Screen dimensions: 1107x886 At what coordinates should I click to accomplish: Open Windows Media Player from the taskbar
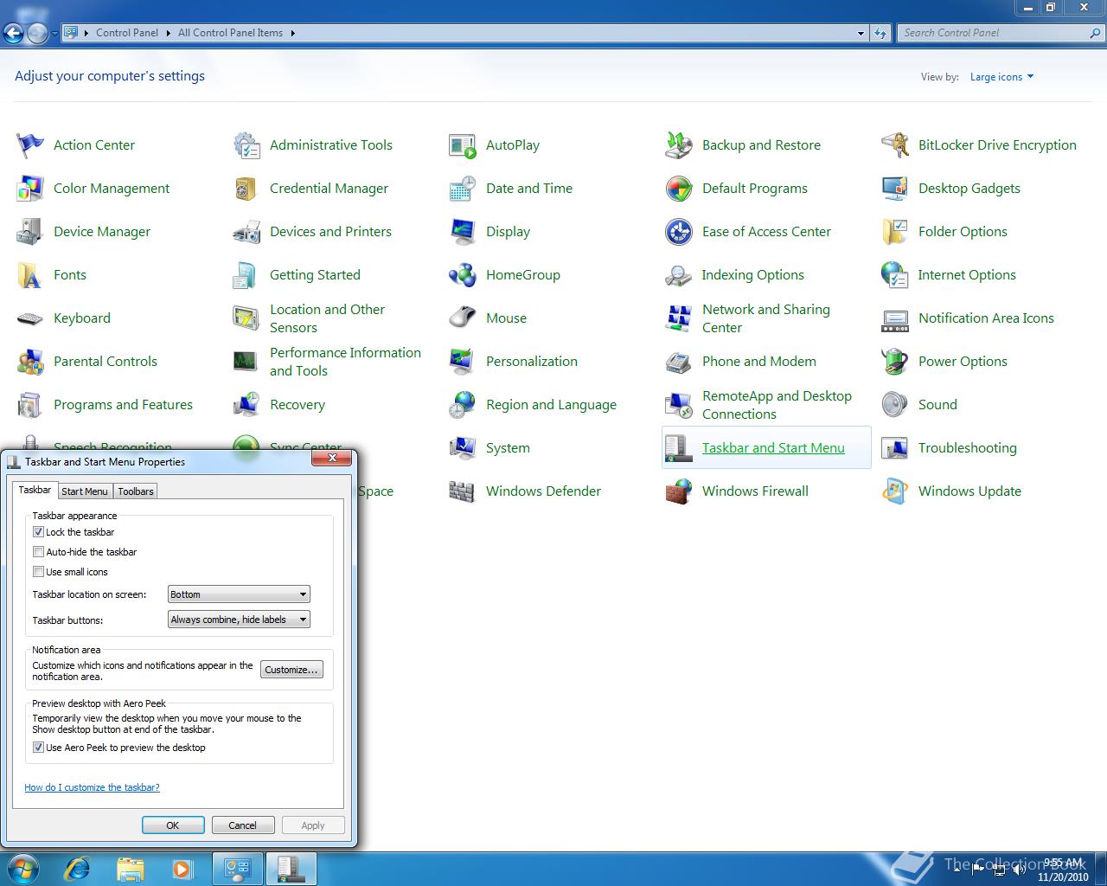point(182,869)
